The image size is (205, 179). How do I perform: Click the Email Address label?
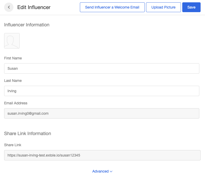16,103
